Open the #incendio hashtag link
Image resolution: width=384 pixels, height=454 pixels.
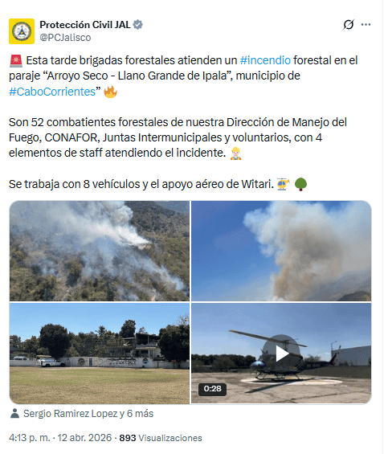pyautogui.click(x=265, y=60)
